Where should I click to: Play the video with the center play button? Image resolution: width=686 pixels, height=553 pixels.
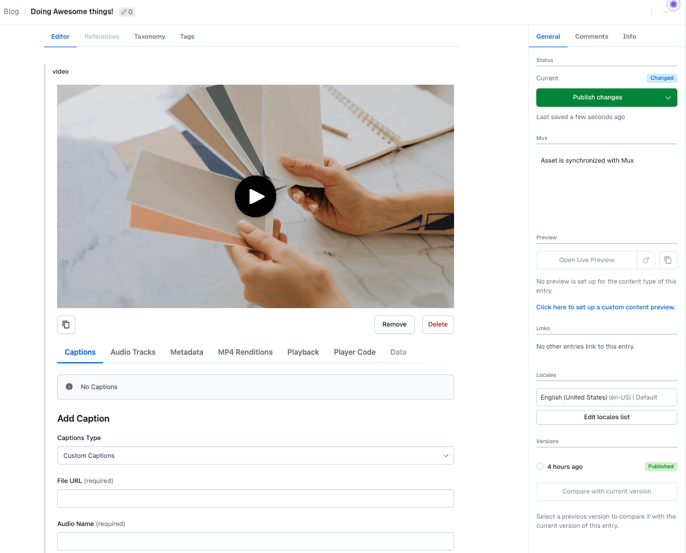pyautogui.click(x=255, y=196)
